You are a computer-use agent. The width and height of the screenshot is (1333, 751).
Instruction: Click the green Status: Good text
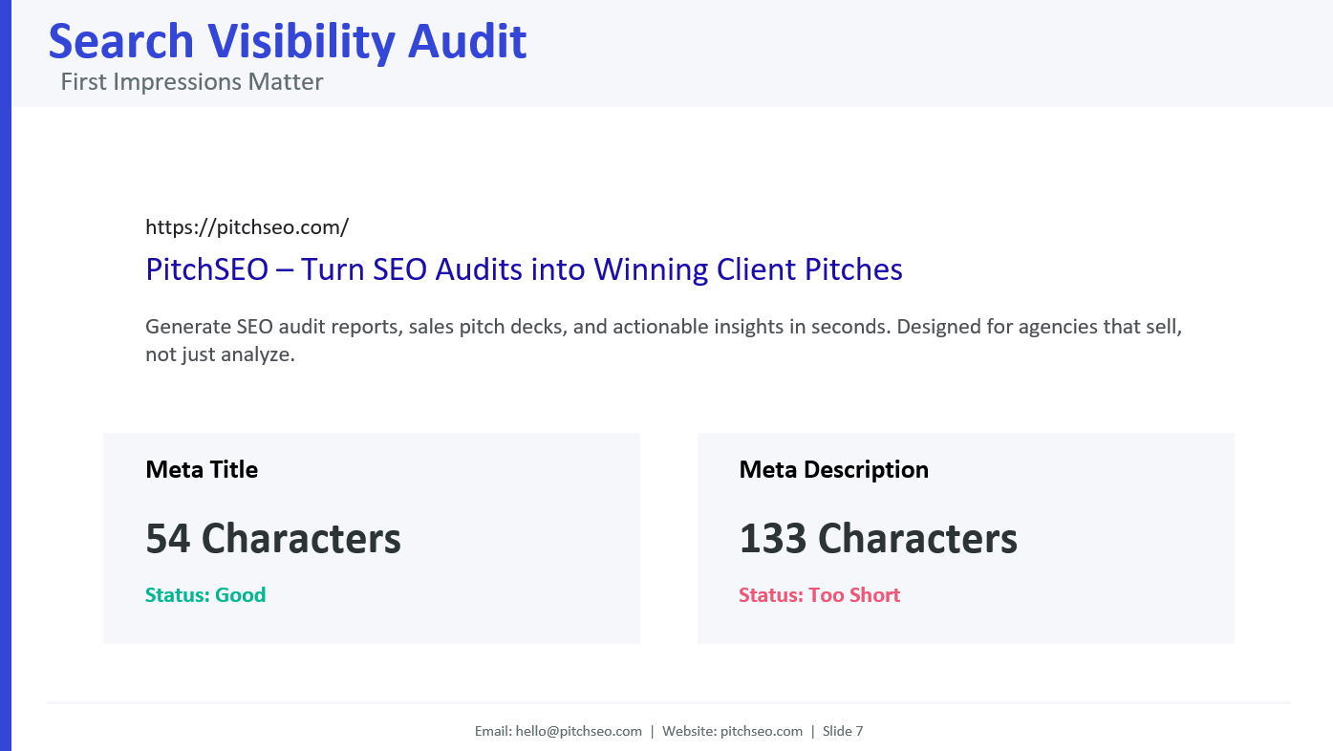[205, 595]
